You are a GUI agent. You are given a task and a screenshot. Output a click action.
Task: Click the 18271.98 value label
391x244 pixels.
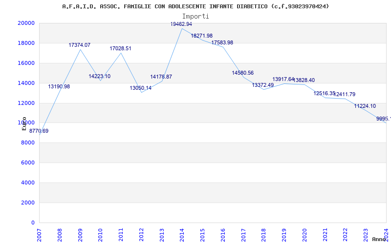click(x=201, y=36)
